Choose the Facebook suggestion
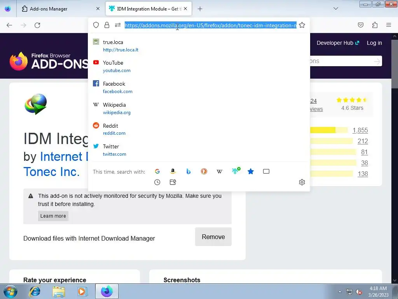 click(199, 87)
